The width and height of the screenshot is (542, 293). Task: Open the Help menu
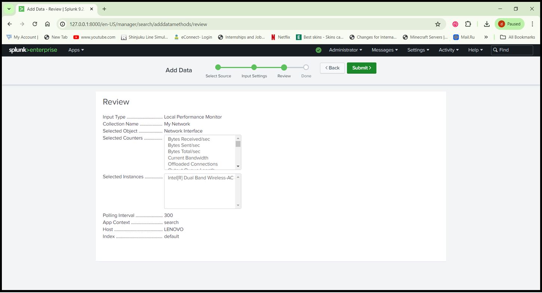pos(475,50)
